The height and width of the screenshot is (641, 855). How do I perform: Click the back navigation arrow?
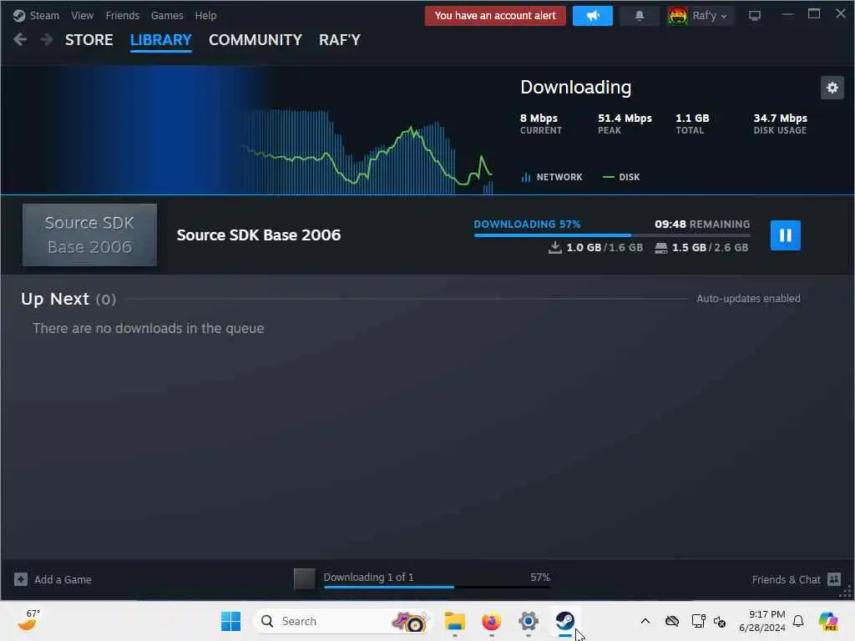20,39
